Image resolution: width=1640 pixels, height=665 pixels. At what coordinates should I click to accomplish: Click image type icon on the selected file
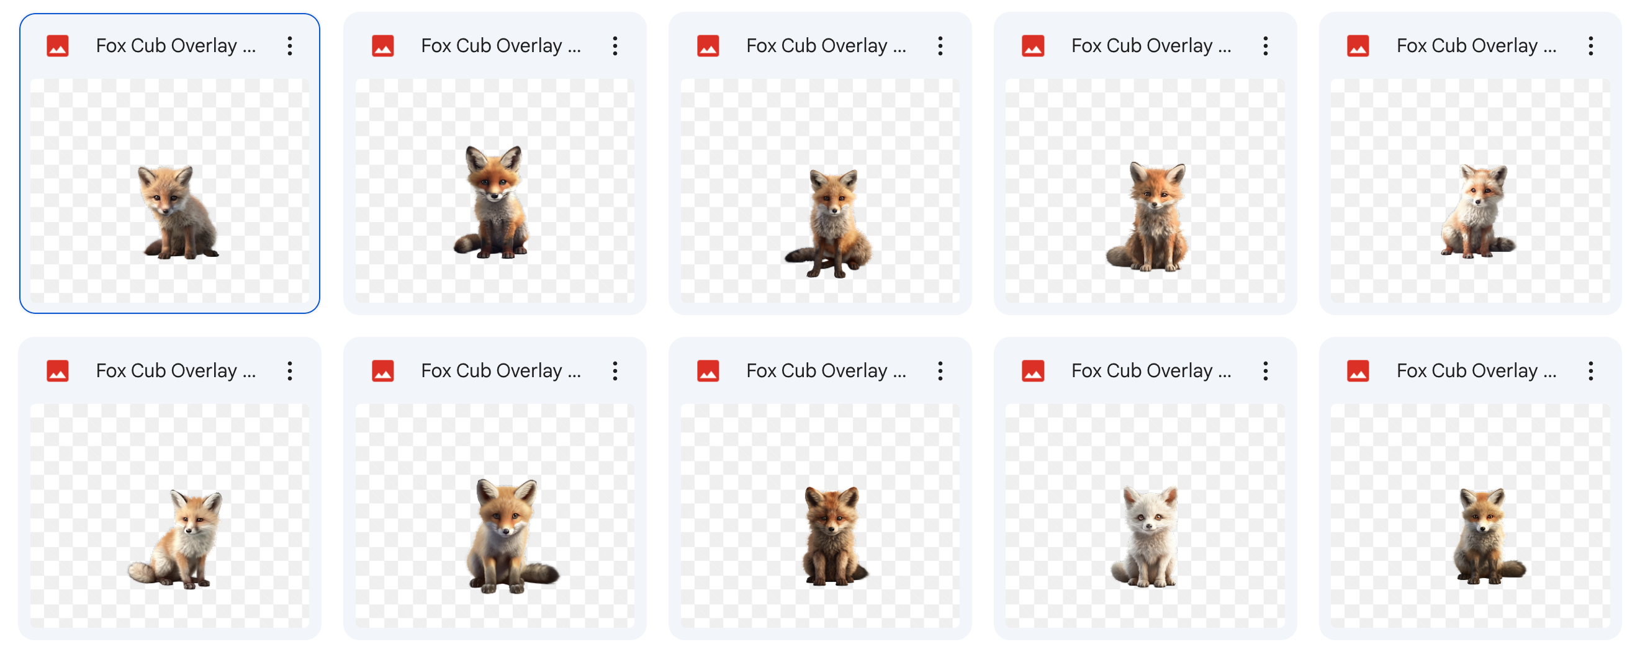[57, 46]
